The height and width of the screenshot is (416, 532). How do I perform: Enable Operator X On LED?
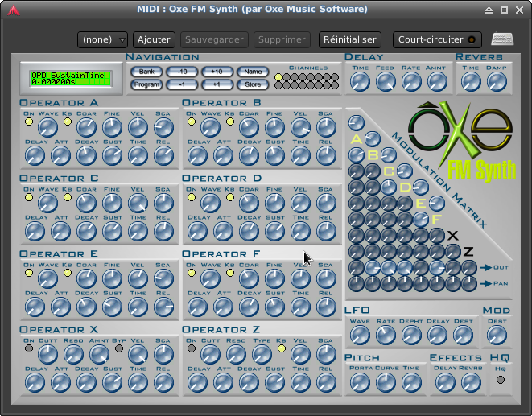[x=29, y=348]
